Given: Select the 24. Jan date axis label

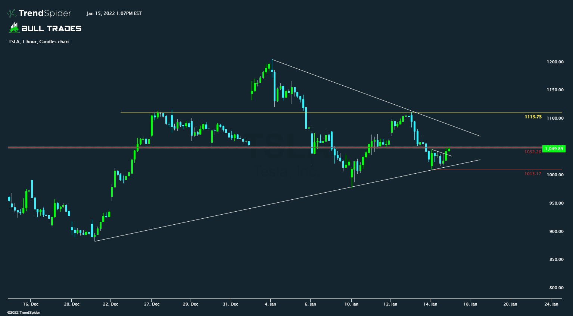Looking at the screenshot, I should coord(551,304).
